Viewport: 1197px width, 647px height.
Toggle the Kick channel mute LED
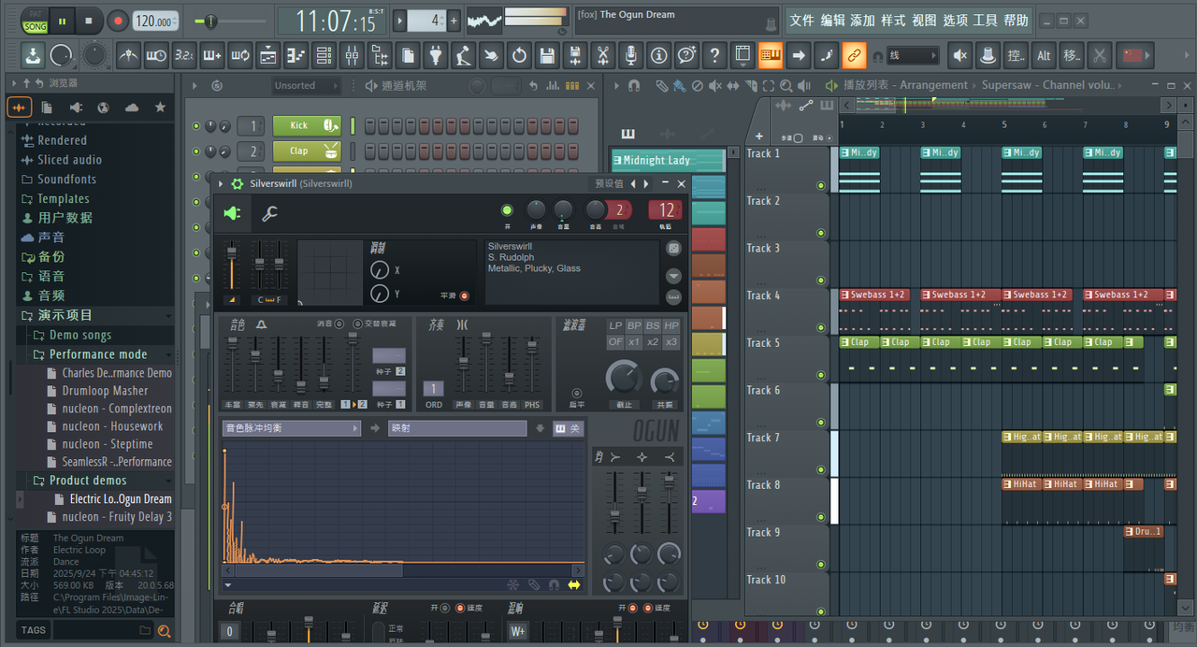tap(196, 126)
